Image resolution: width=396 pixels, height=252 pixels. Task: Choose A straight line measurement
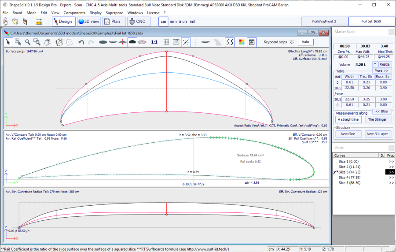[348, 119]
